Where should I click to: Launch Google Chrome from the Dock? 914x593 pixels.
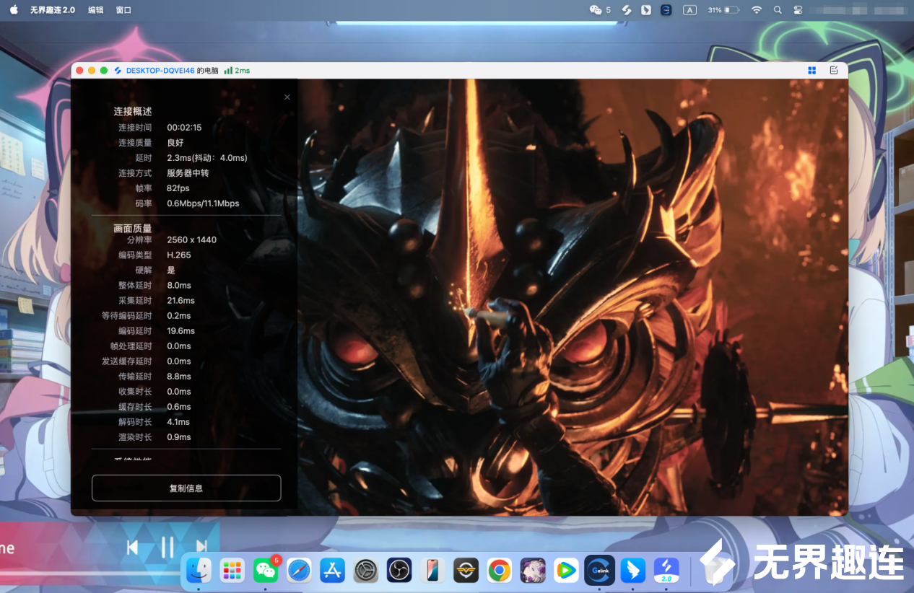click(x=500, y=571)
